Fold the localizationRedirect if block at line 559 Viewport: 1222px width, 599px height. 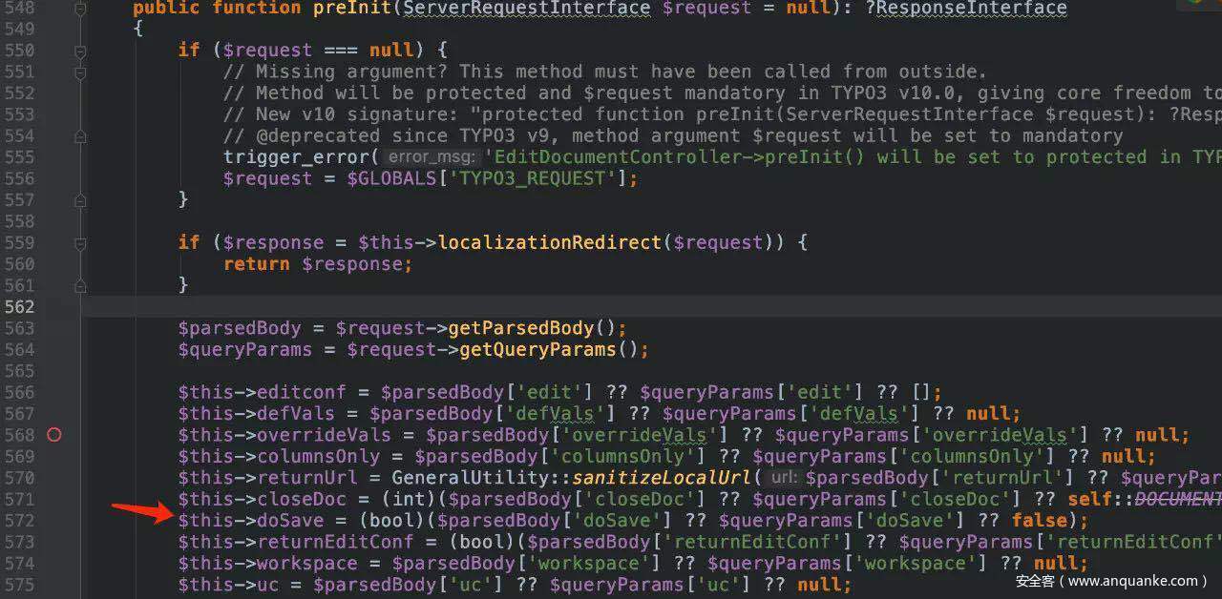pos(80,242)
